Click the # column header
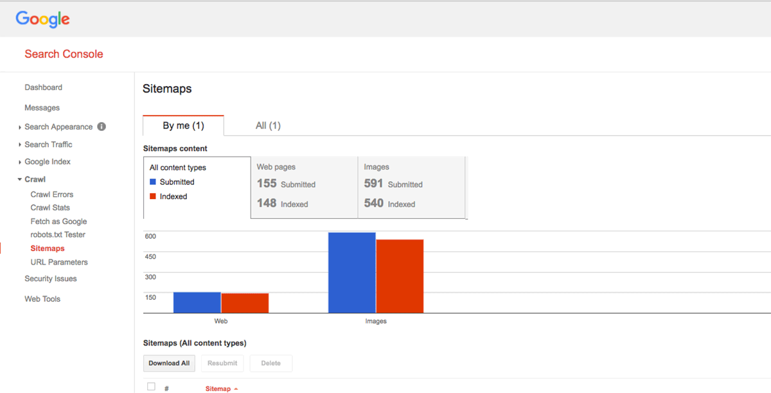 point(166,389)
